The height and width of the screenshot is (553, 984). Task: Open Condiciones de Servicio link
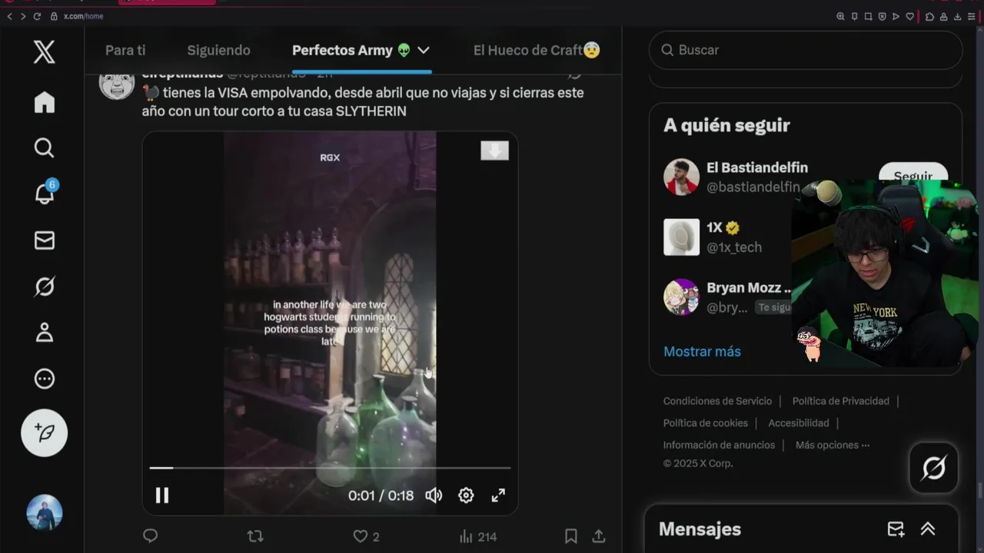[x=717, y=401]
